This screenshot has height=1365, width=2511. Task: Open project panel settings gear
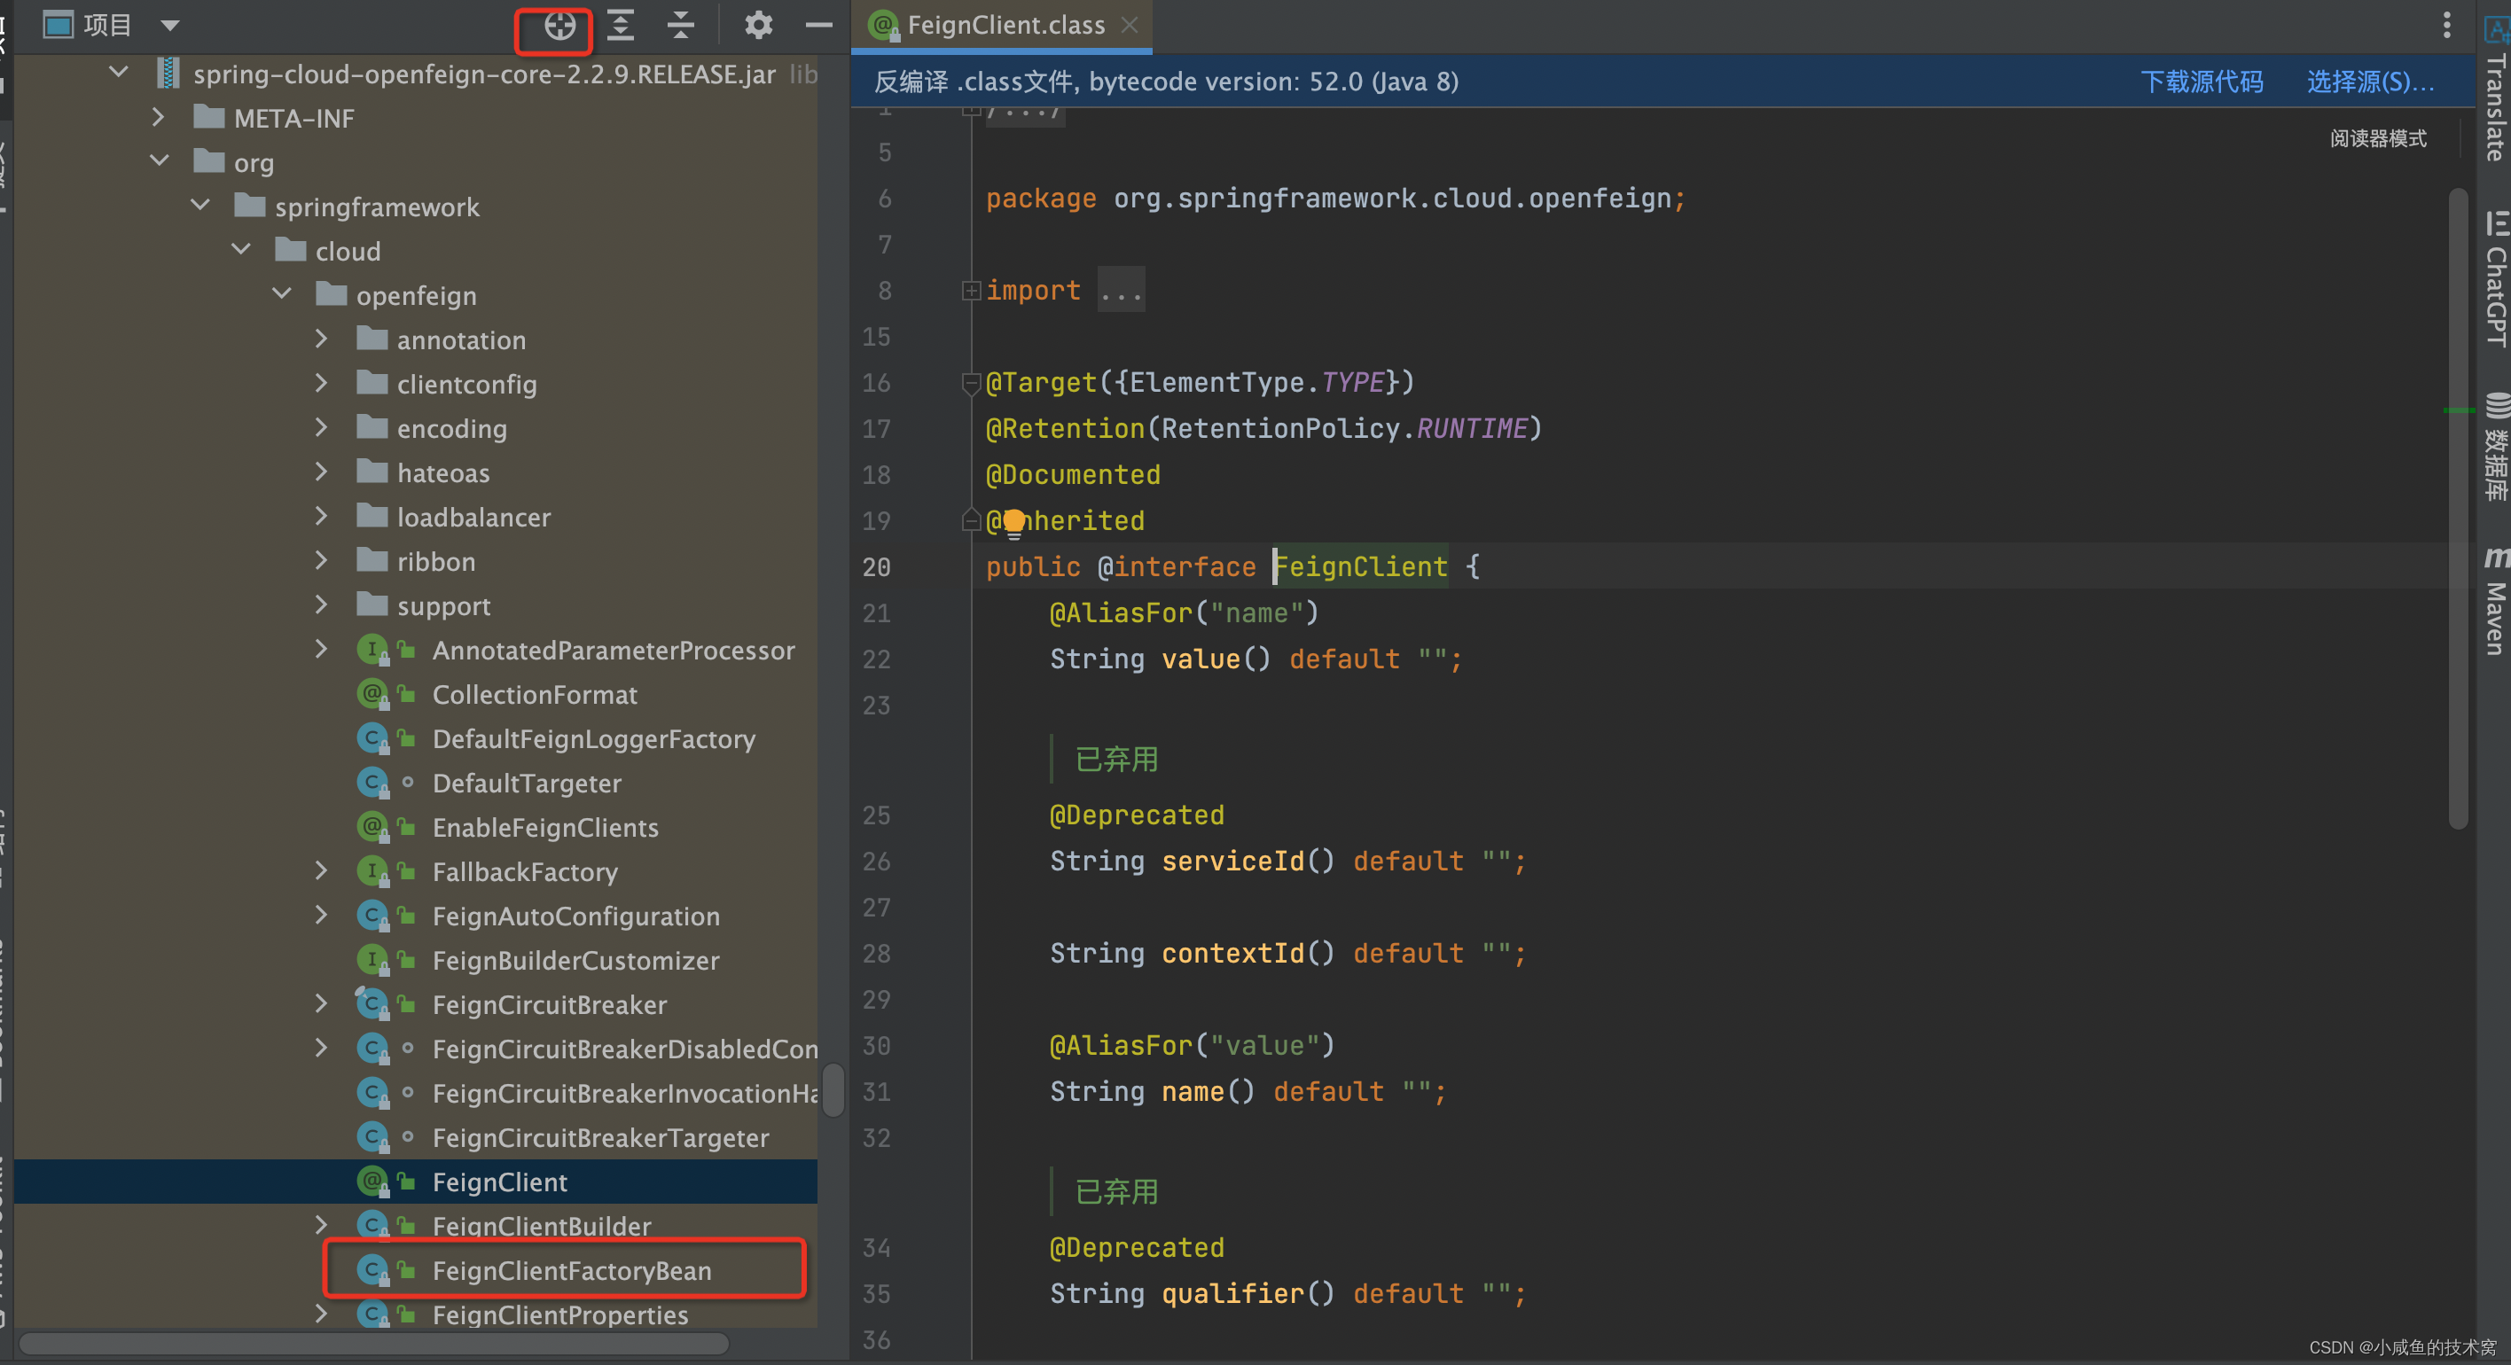tap(758, 26)
